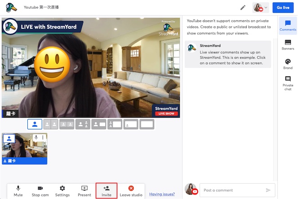Open the Private chat tab
This screenshot has height=199, width=298.
288,83
